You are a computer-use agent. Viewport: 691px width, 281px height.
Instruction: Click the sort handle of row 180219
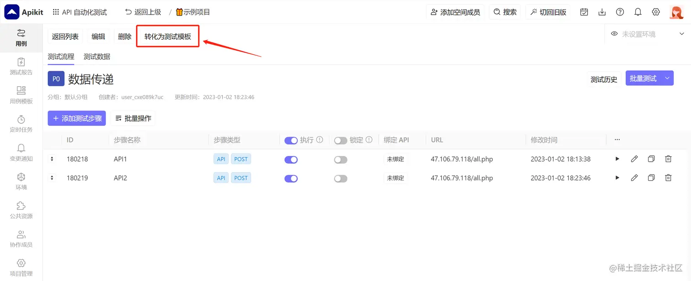(52, 178)
